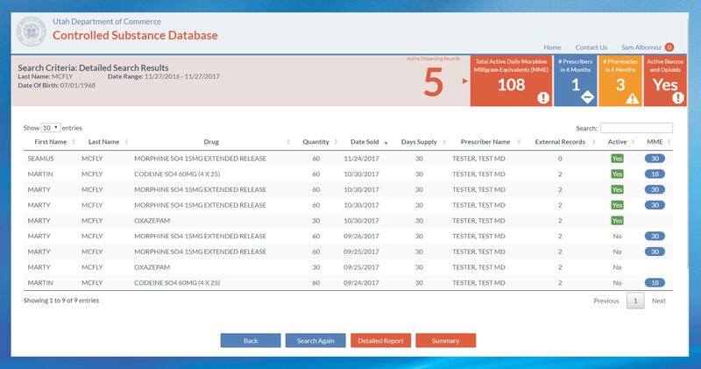Click the arrow marker beside Active Dispensing Records

pos(465,82)
